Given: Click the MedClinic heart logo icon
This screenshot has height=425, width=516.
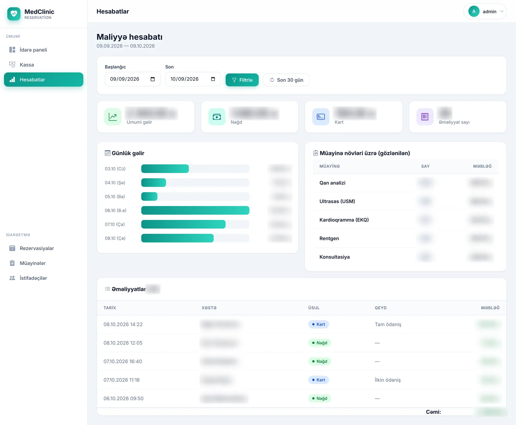Looking at the screenshot, I should coord(14,14).
